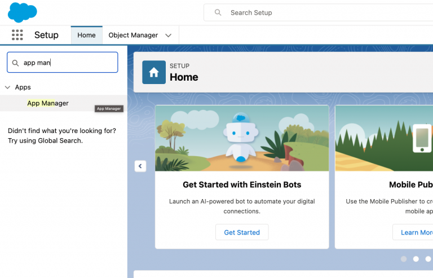Click the carousel previous arrow button
The width and height of the screenshot is (433, 278).
pyautogui.click(x=140, y=166)
